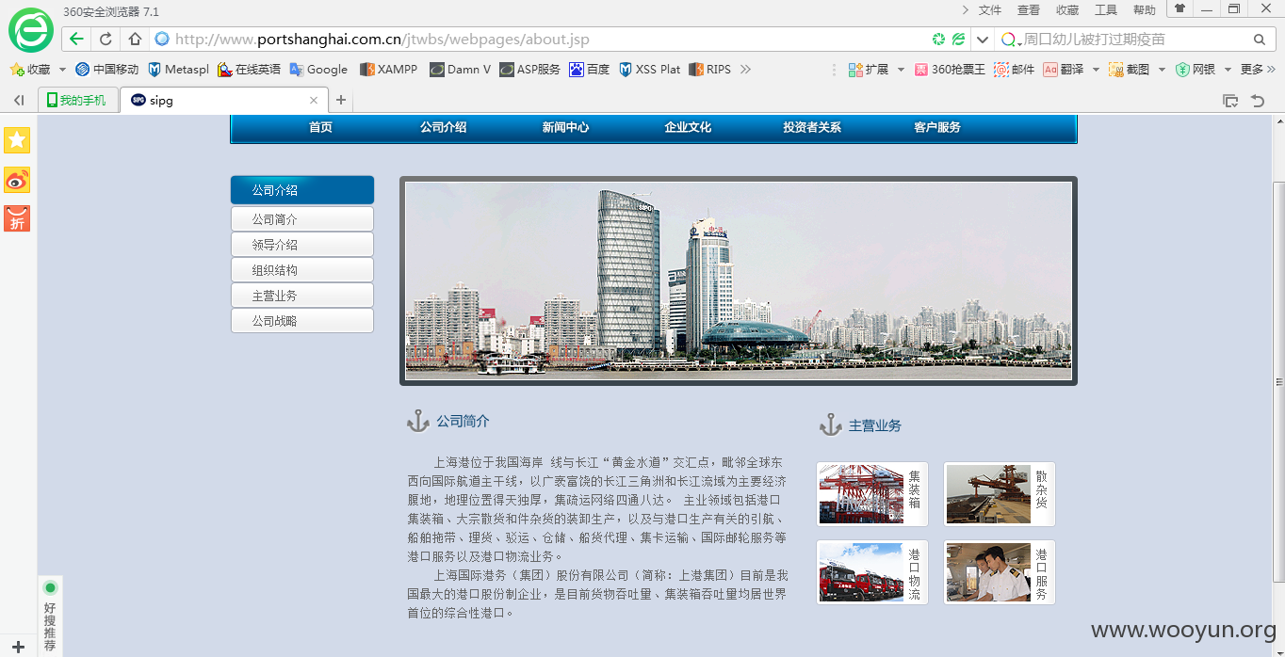
Task: Open sidebar favorites star icon
Action: pos(17,140)
